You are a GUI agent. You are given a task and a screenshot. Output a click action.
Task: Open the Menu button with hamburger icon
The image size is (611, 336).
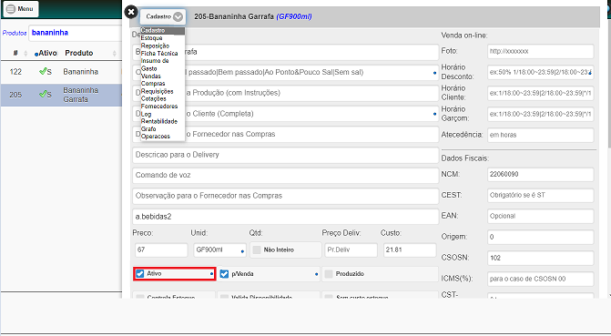click(21, 8)
